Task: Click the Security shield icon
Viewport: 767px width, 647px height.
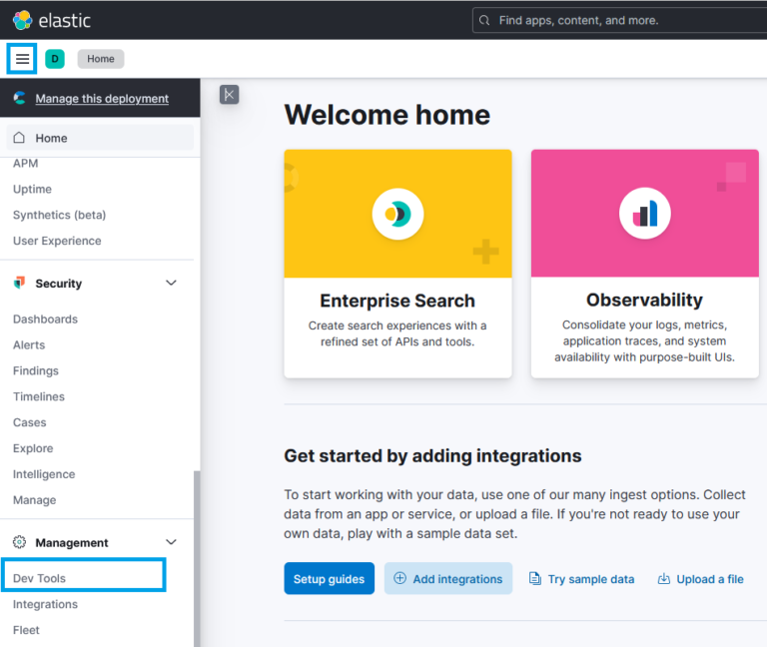Action: [x=19, y=284]
